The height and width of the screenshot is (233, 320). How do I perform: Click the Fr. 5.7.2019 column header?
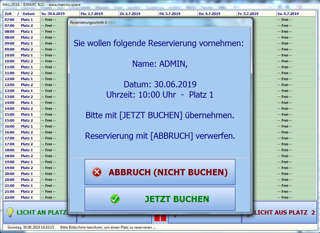coord(248,14)
